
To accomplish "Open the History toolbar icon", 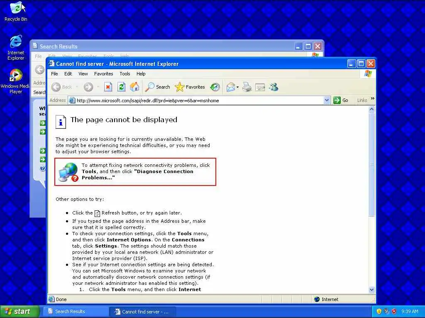I will (x=215, y=87).
